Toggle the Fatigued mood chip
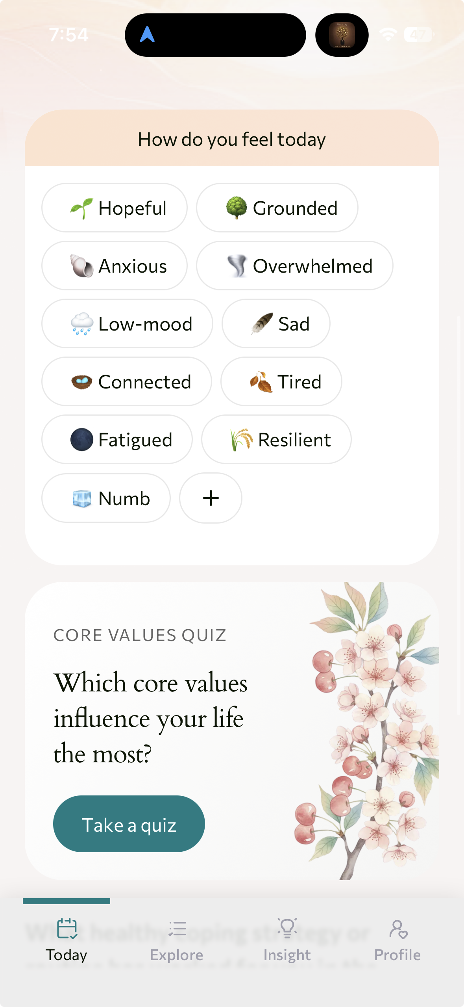The width and height of the screenshot is (464, 1007). 117,439
